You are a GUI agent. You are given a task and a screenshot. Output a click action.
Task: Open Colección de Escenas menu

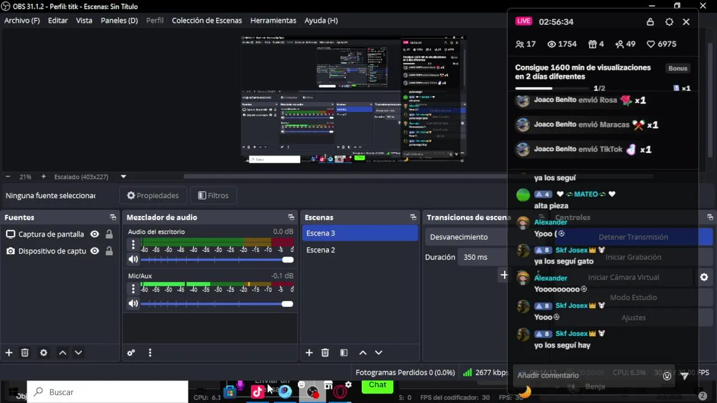207,20
